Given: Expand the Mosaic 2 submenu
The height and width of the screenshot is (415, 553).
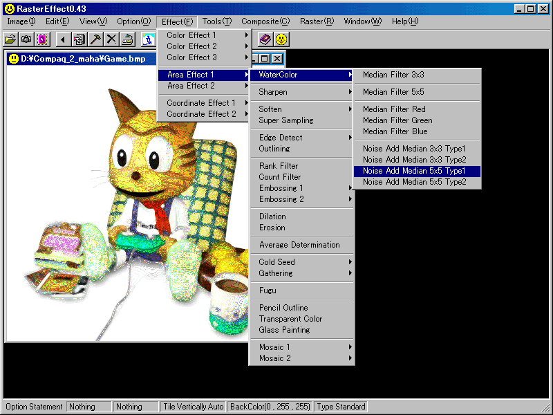Looking at the screenshot, I should pyautogui.click(x=302, y=358).
